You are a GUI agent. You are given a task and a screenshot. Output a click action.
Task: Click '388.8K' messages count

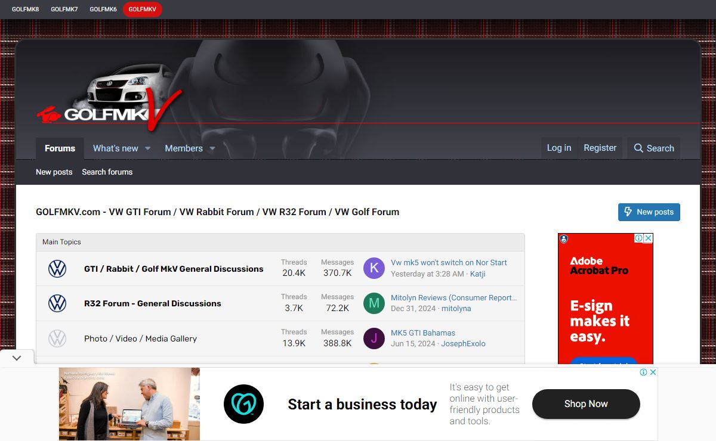pyautogui.click(x=337, y=343)
